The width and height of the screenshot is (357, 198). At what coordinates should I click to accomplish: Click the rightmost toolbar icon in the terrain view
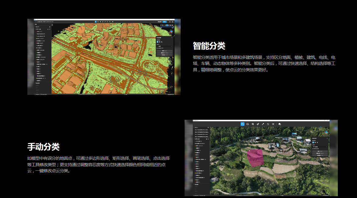click(280, 124)
